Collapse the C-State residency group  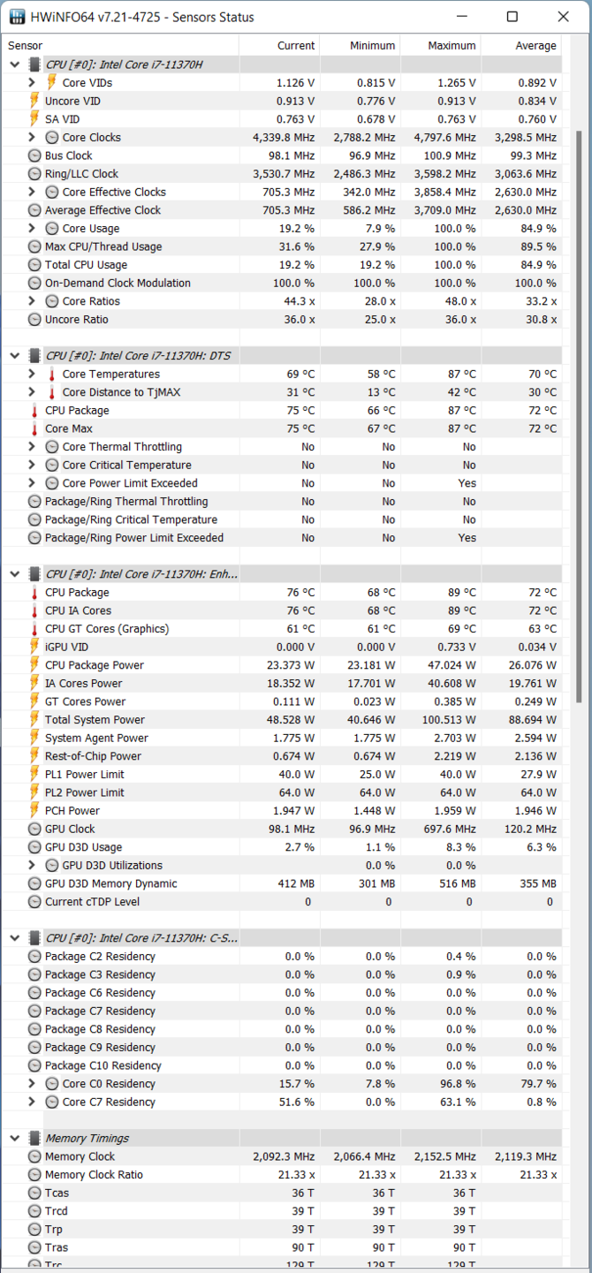pyautogui.click(x=15, y=938)
